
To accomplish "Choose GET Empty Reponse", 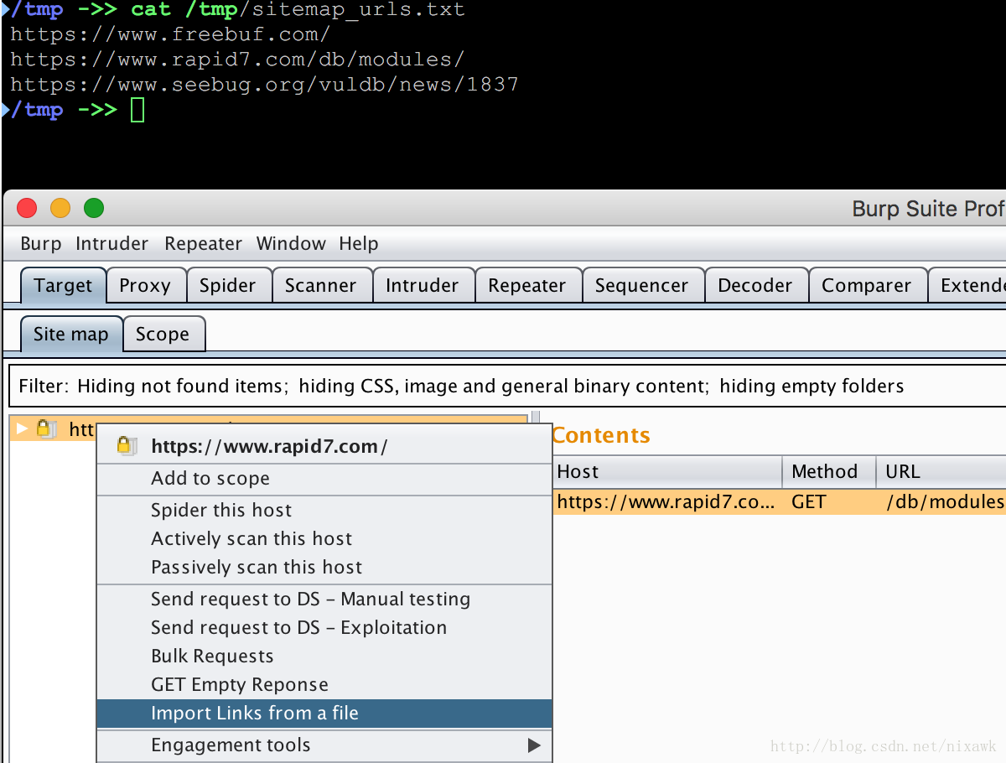I will click(x=324, y=685).
